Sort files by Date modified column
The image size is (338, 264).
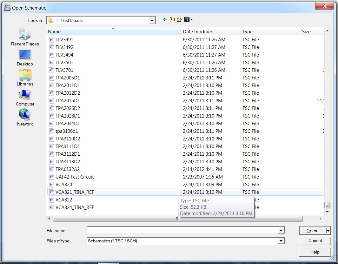pyautogui.click(x=211, y=31)
